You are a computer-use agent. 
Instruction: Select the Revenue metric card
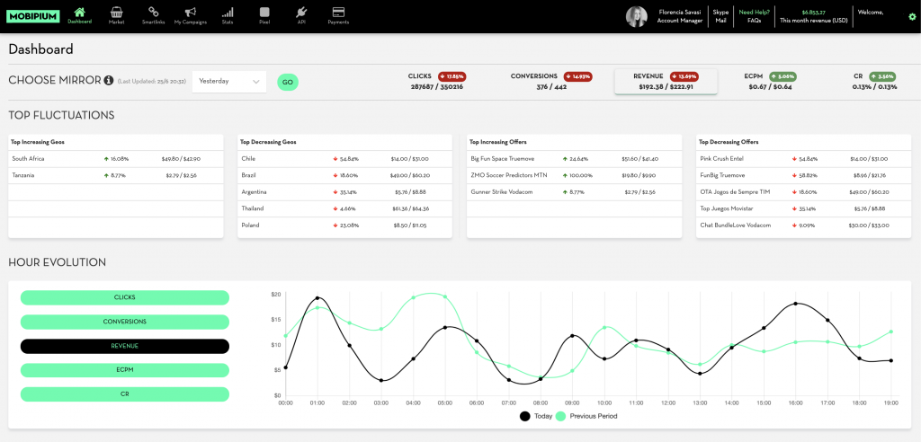[666, 82]
